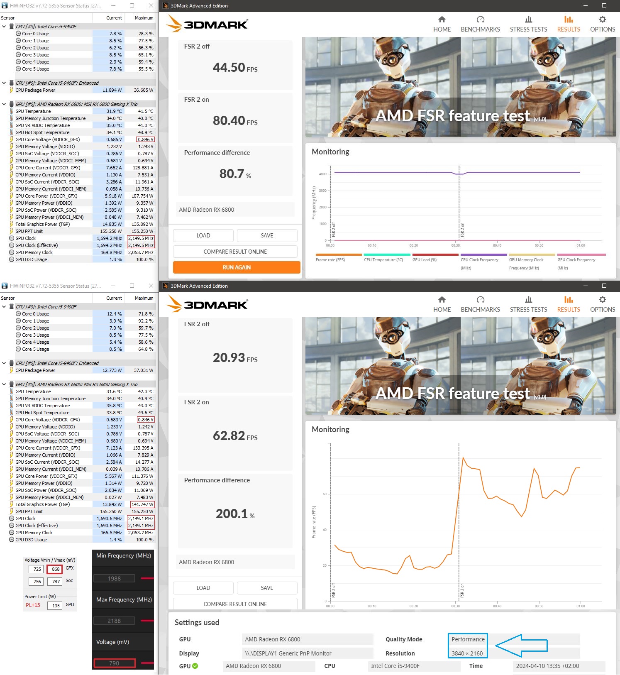620x675 pixels.
Task: Collapse Intel Core i5-9400F group in lower HWiNFO window
Action: coord(4,307)
